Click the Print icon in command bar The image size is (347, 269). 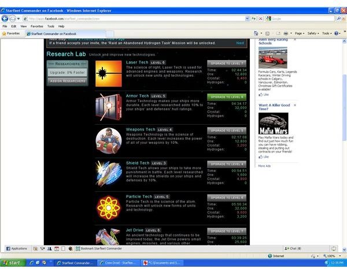[x=286, y=33]
